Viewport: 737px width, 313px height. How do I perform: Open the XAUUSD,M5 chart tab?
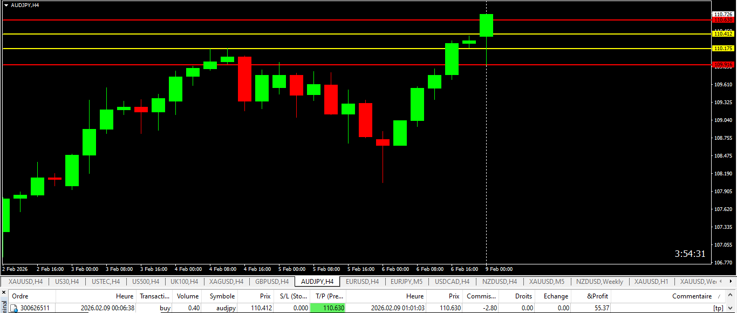click(547, 282)
